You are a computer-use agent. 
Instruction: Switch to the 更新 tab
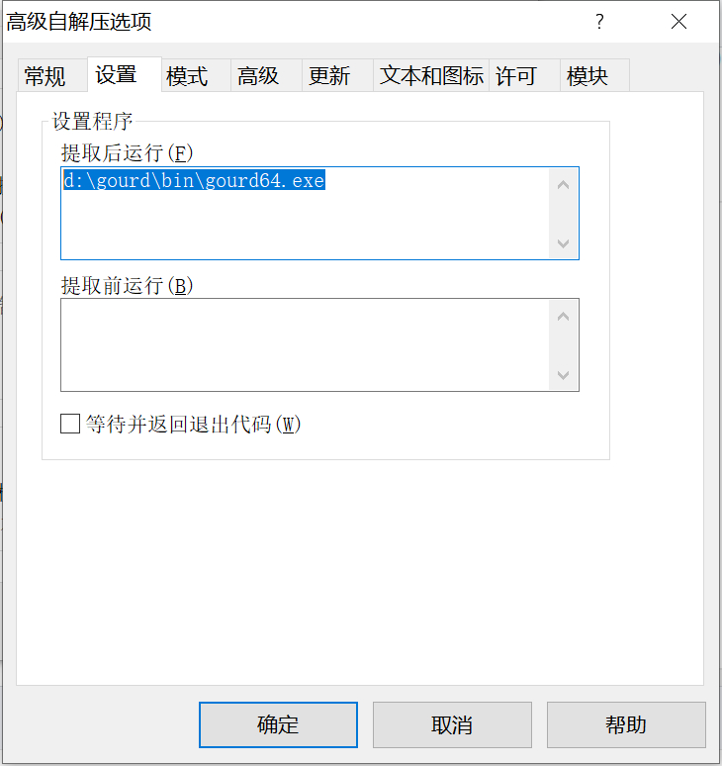[329, 76]
